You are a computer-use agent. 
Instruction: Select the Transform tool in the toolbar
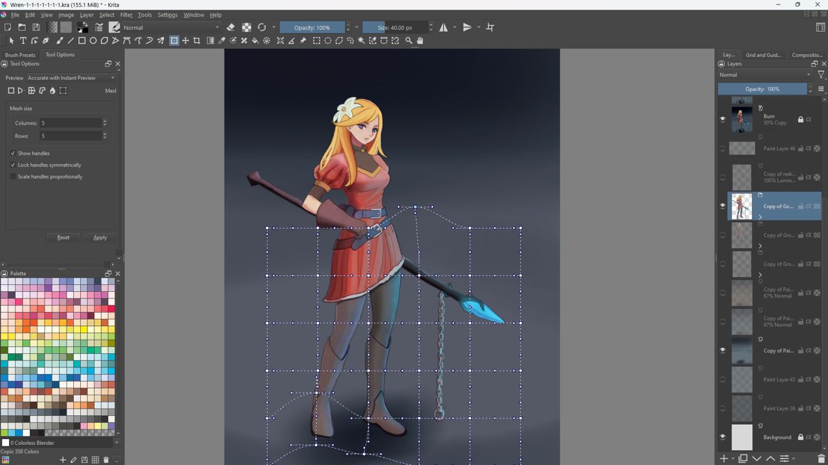[x=173, y=41]
